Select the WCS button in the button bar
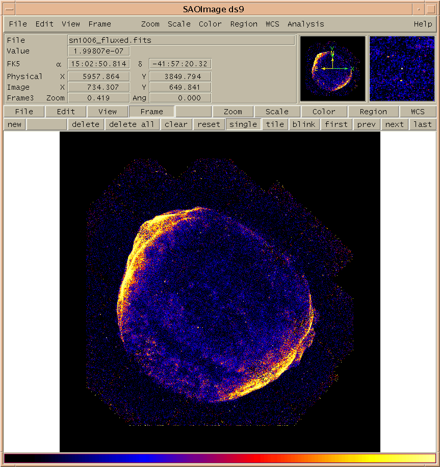Image resolution: width=440 pixels, height=467 pixels. pos(418,112)
